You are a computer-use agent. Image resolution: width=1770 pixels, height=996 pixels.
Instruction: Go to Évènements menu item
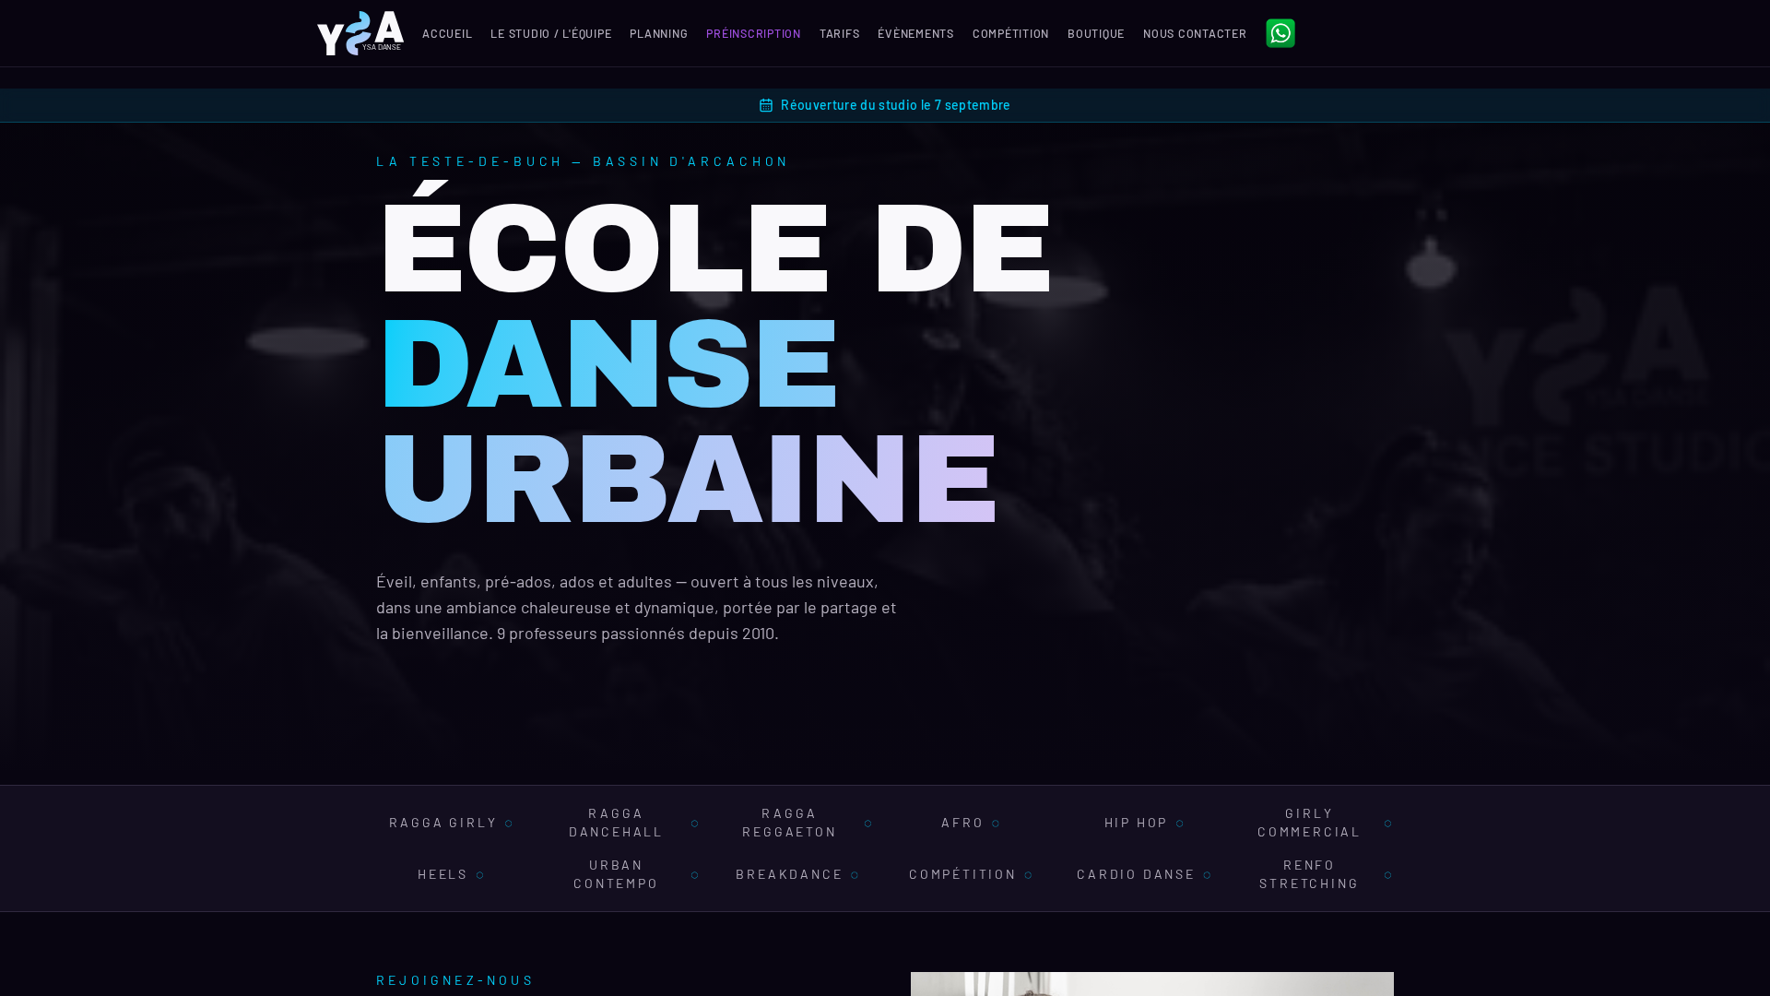click(915, 33)
